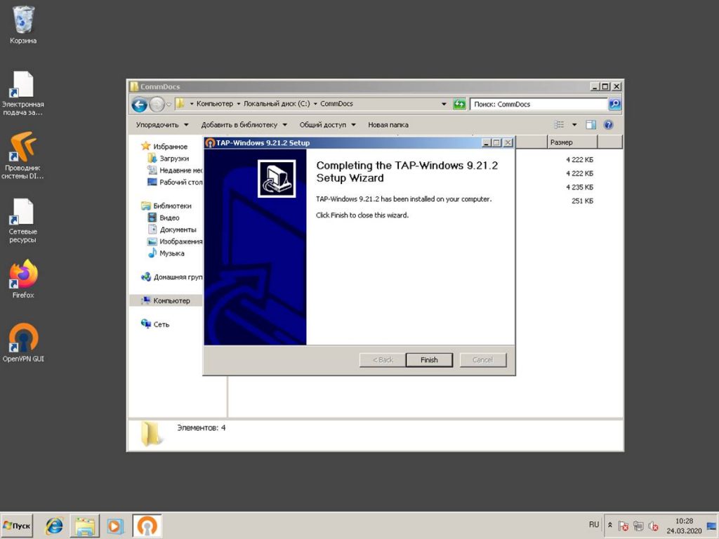Click the change view icon in explorer toolbar
719x539 pixels.
pos(559,125)
